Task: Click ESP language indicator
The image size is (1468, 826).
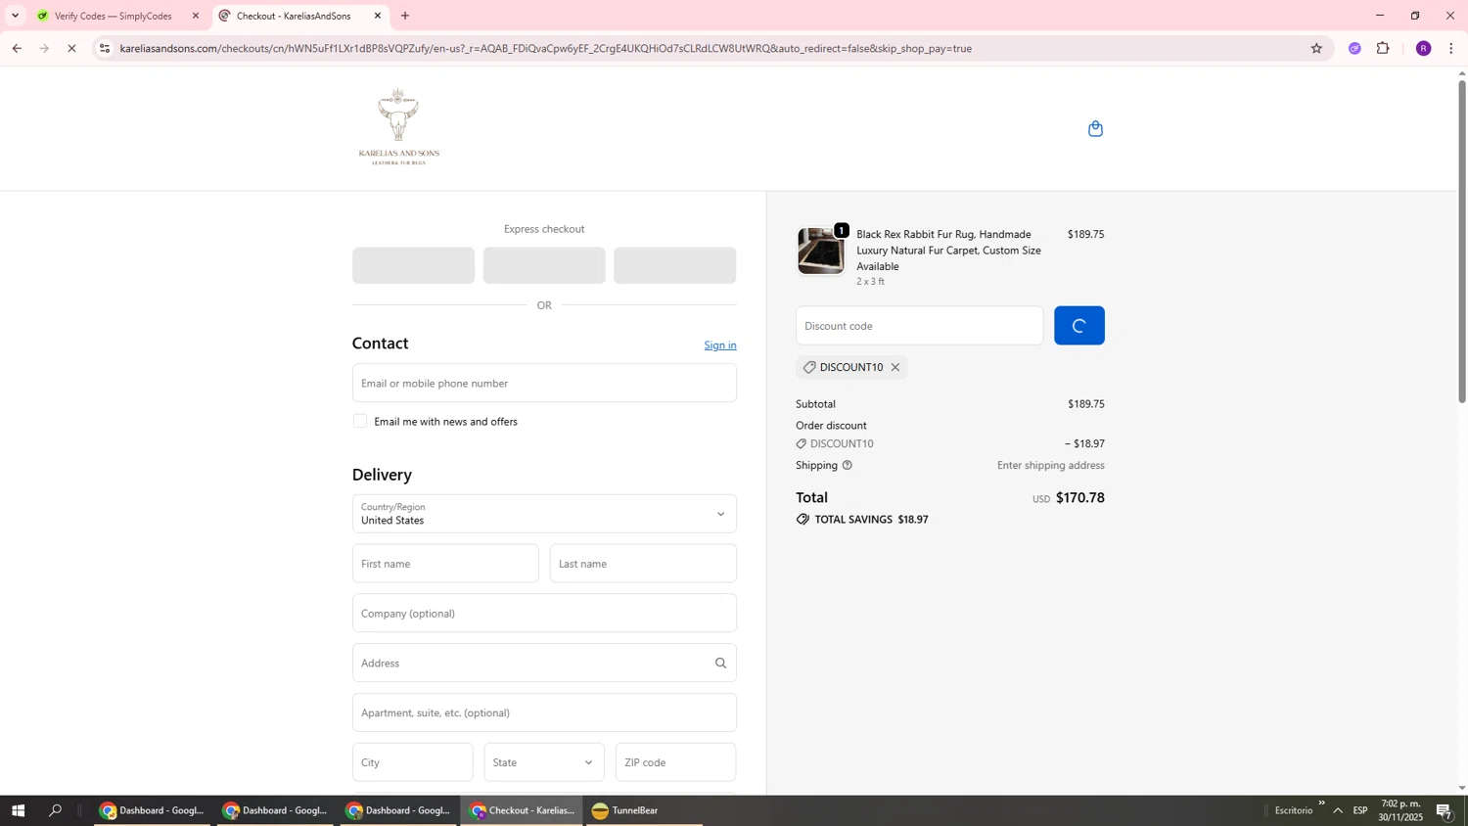Action: pos(1360,810)
